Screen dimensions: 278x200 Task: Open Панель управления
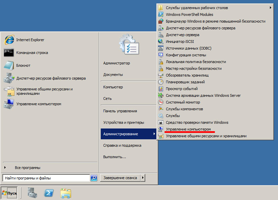(x=120, y=111)
